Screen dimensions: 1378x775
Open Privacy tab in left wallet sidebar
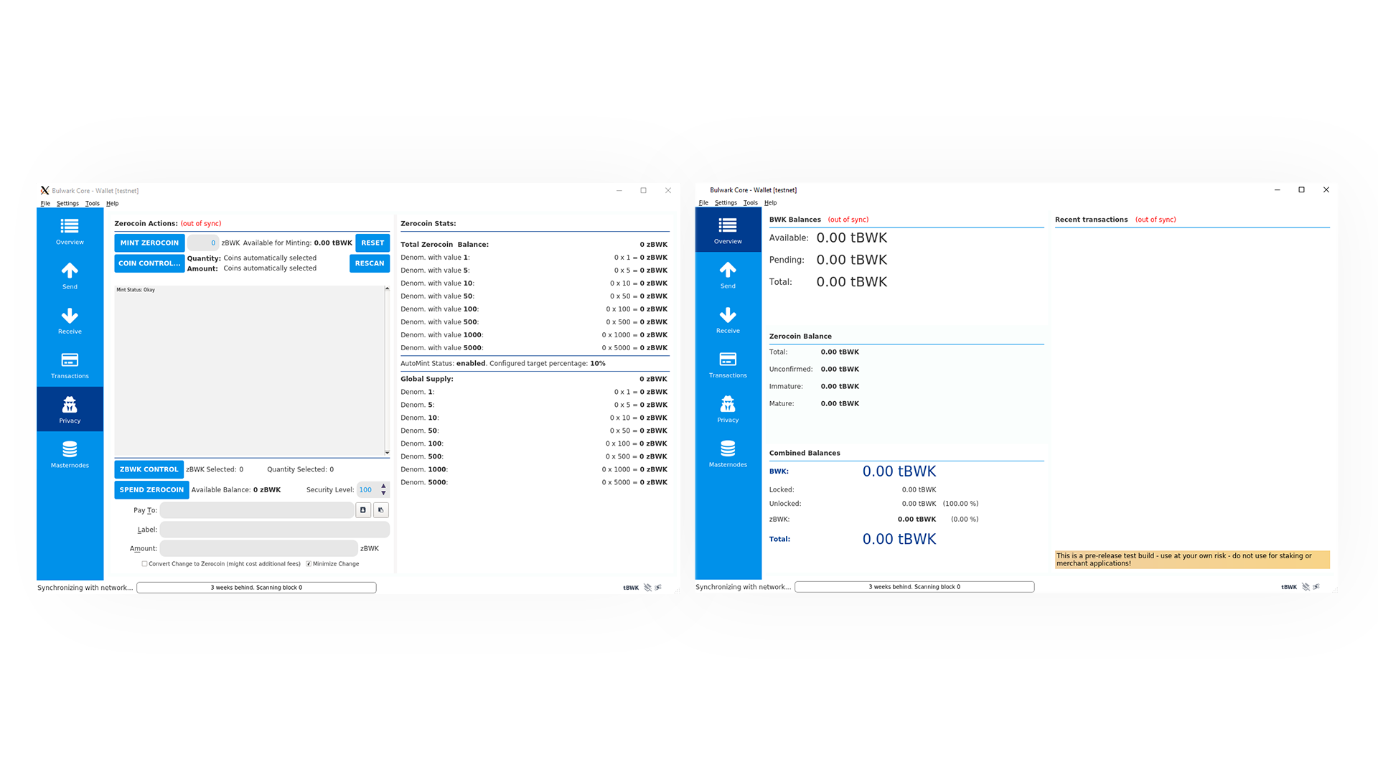pyautogui.click(x=70, y=409)
